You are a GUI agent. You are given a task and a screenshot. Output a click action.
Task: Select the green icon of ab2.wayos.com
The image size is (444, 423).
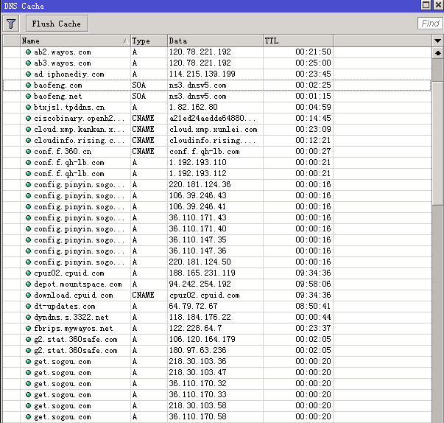pyautogui.click(x=28, y=52)
